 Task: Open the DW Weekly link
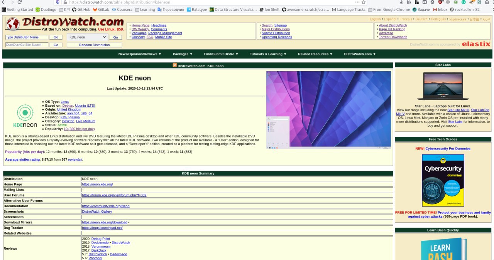140,29
